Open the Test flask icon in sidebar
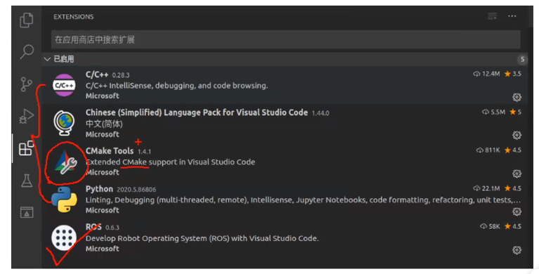 pyautogui.click(x=27, y=180)
